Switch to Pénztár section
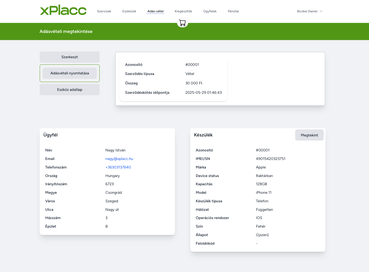Image resolution: width=369 pixels, height=272 pixels. coord(233,11)
